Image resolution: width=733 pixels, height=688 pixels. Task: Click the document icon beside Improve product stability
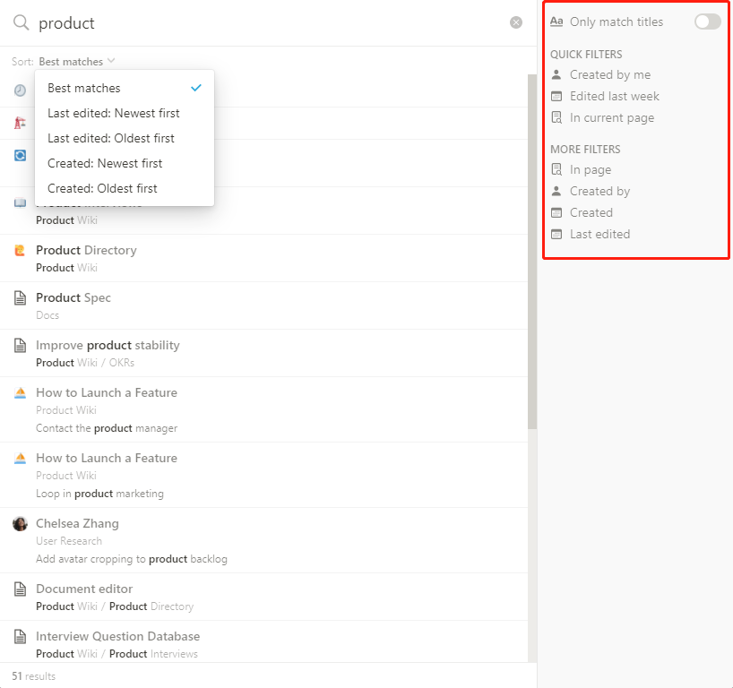pos(20,346)
